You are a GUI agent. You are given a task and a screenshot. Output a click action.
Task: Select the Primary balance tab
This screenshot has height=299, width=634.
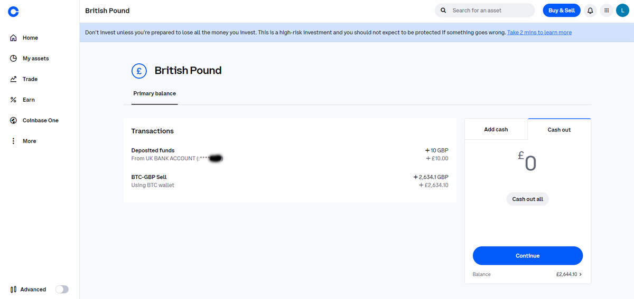[155, 93]
